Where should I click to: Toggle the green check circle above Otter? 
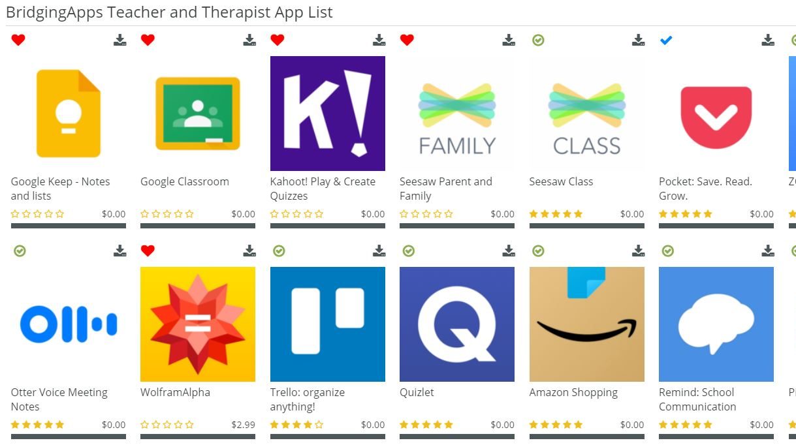point(20,251)
